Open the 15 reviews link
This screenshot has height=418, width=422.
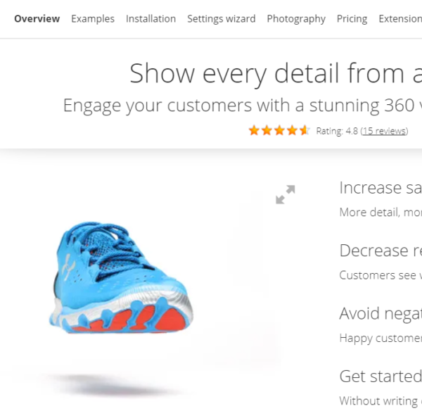pos(384,131)
